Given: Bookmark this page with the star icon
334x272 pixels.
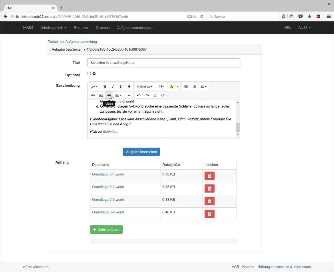Looking at the screenshot, I should 283,16.
